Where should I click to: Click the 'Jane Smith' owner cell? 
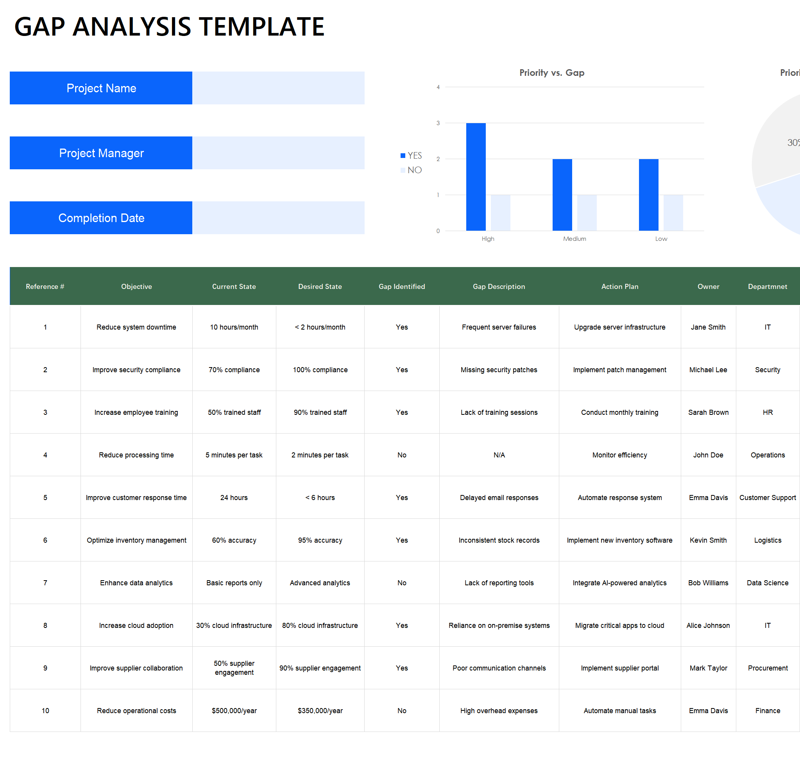[x=708, y=327]
